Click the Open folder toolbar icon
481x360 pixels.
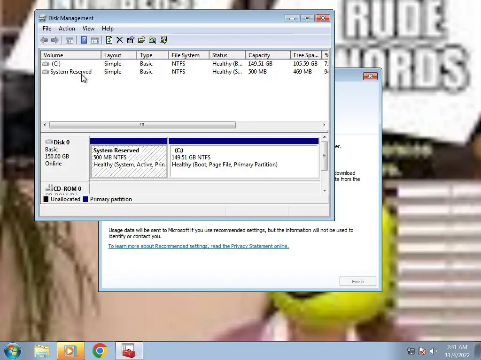coord(141,40)
